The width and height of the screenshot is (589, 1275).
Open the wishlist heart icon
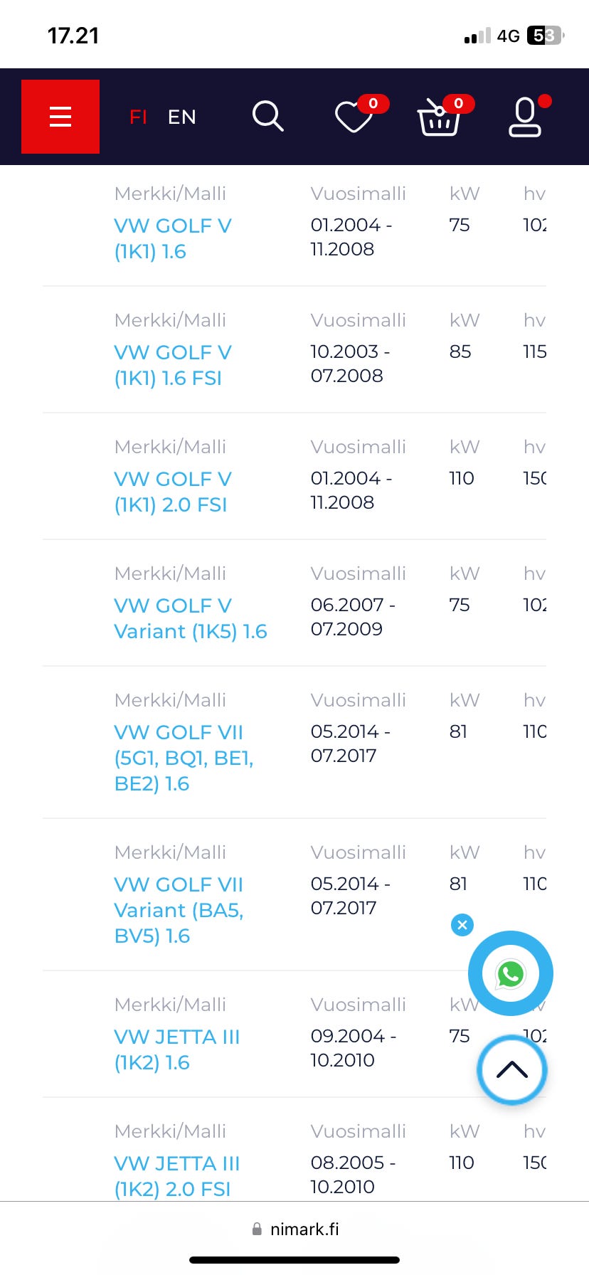354,117
